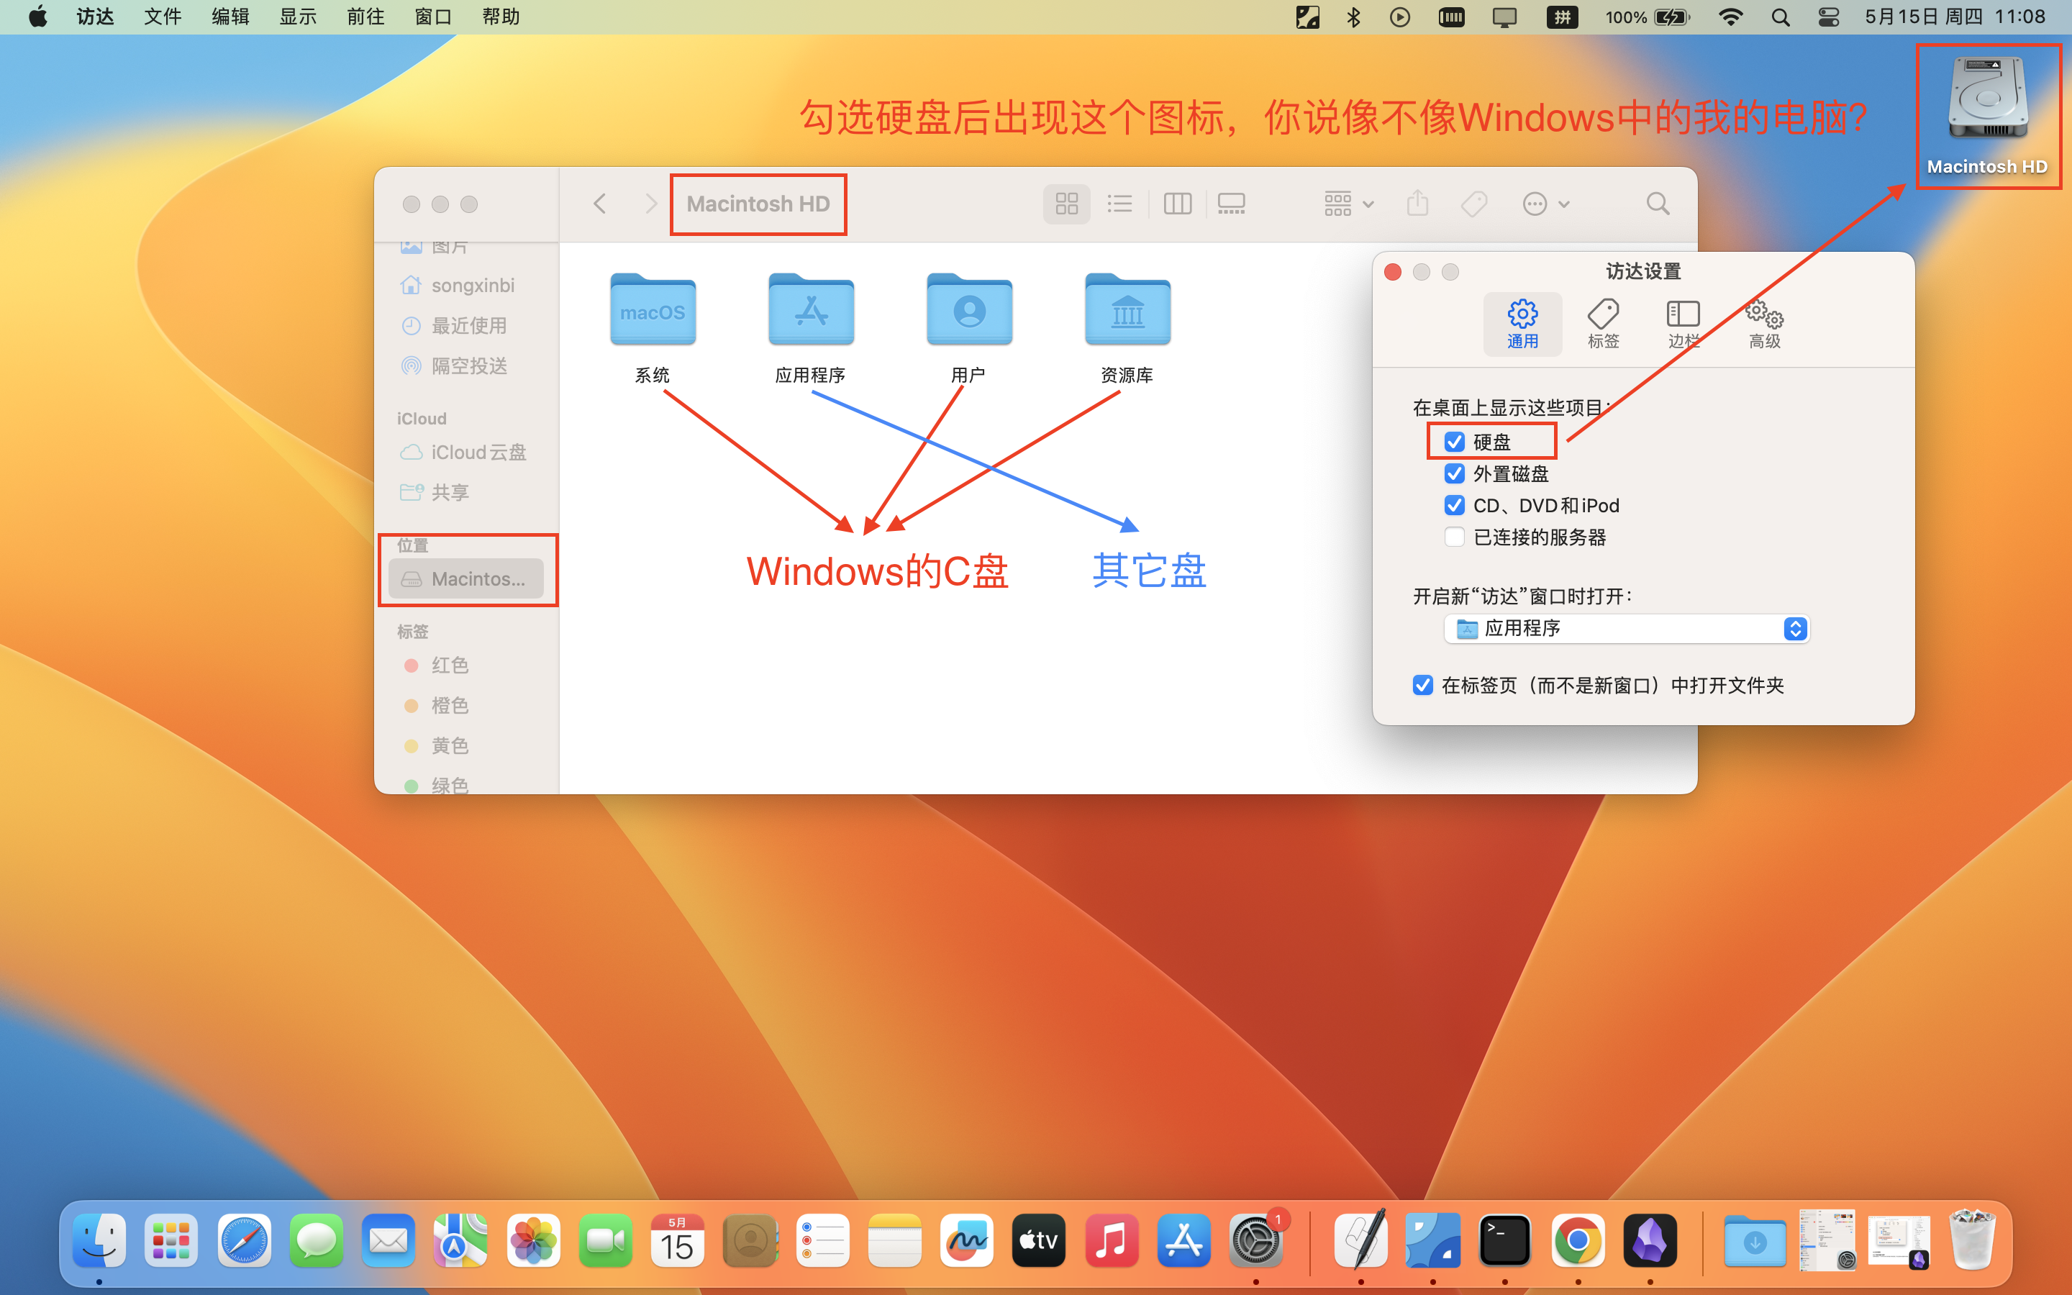Toggle the 硬盘 checkbox
The width and height of the screenshot is (2072, 1295).
click(x=1454, y=442)
